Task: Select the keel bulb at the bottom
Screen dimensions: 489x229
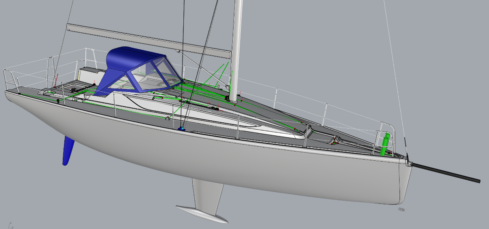Action: [x=202, y=214]
